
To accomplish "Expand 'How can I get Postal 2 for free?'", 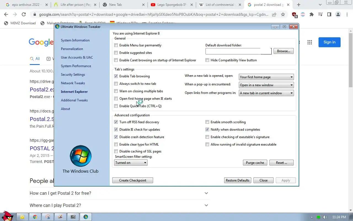I will click(119, 193).
